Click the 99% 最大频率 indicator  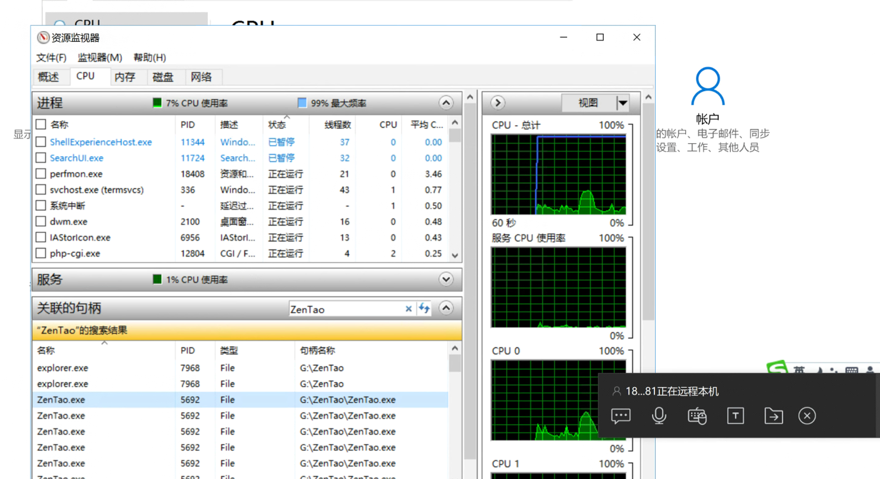332,103
